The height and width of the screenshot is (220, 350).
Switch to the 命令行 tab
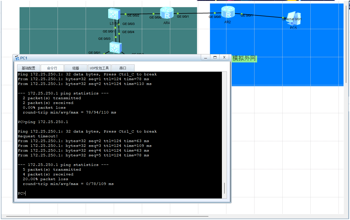tap(52, 68)
